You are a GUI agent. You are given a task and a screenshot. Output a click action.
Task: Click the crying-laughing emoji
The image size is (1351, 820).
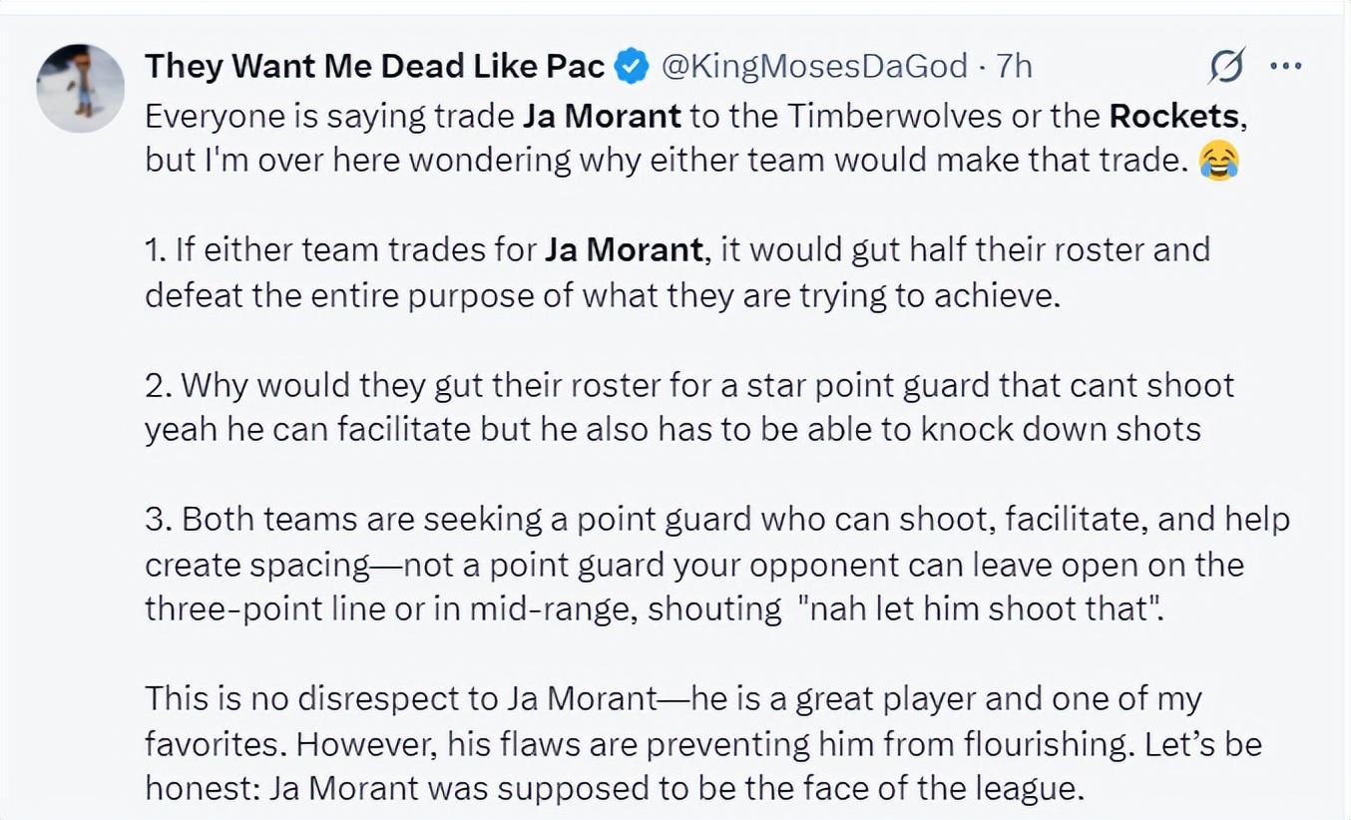tap(1219, 160)
